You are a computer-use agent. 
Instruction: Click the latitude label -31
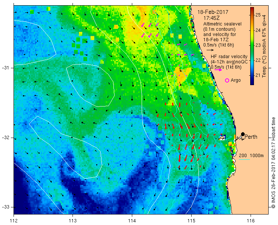6,68
